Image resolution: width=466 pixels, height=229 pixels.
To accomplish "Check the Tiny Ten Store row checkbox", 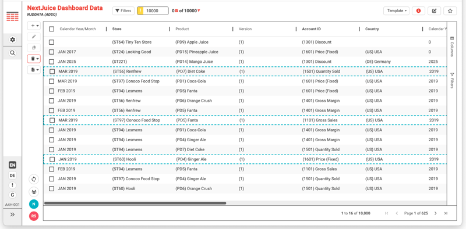I will pos(52,42).
